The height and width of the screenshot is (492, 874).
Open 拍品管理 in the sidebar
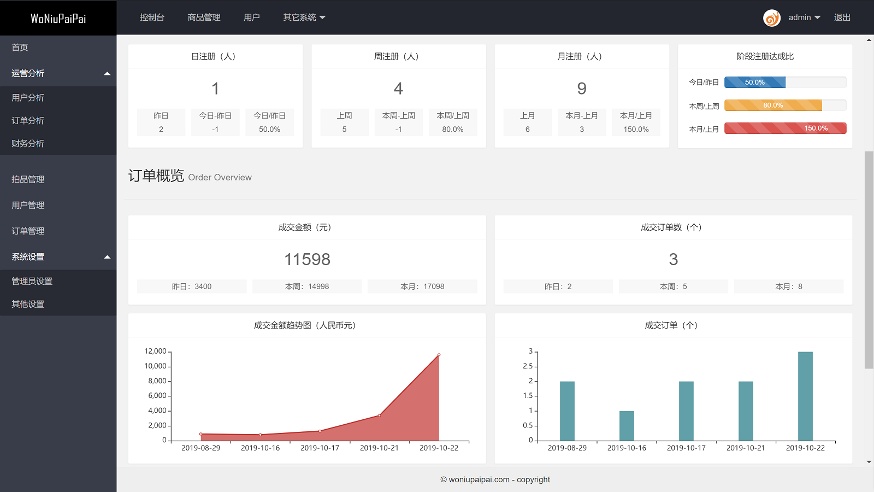coord(58,179)
